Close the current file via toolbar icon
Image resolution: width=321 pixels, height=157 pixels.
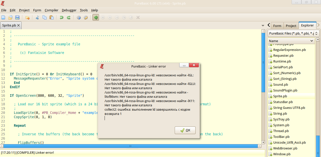click(27, 17)
